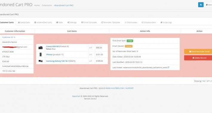
Task: Click the Samsung Galaxy Tab thumbnail
Action: pos(40,61)
